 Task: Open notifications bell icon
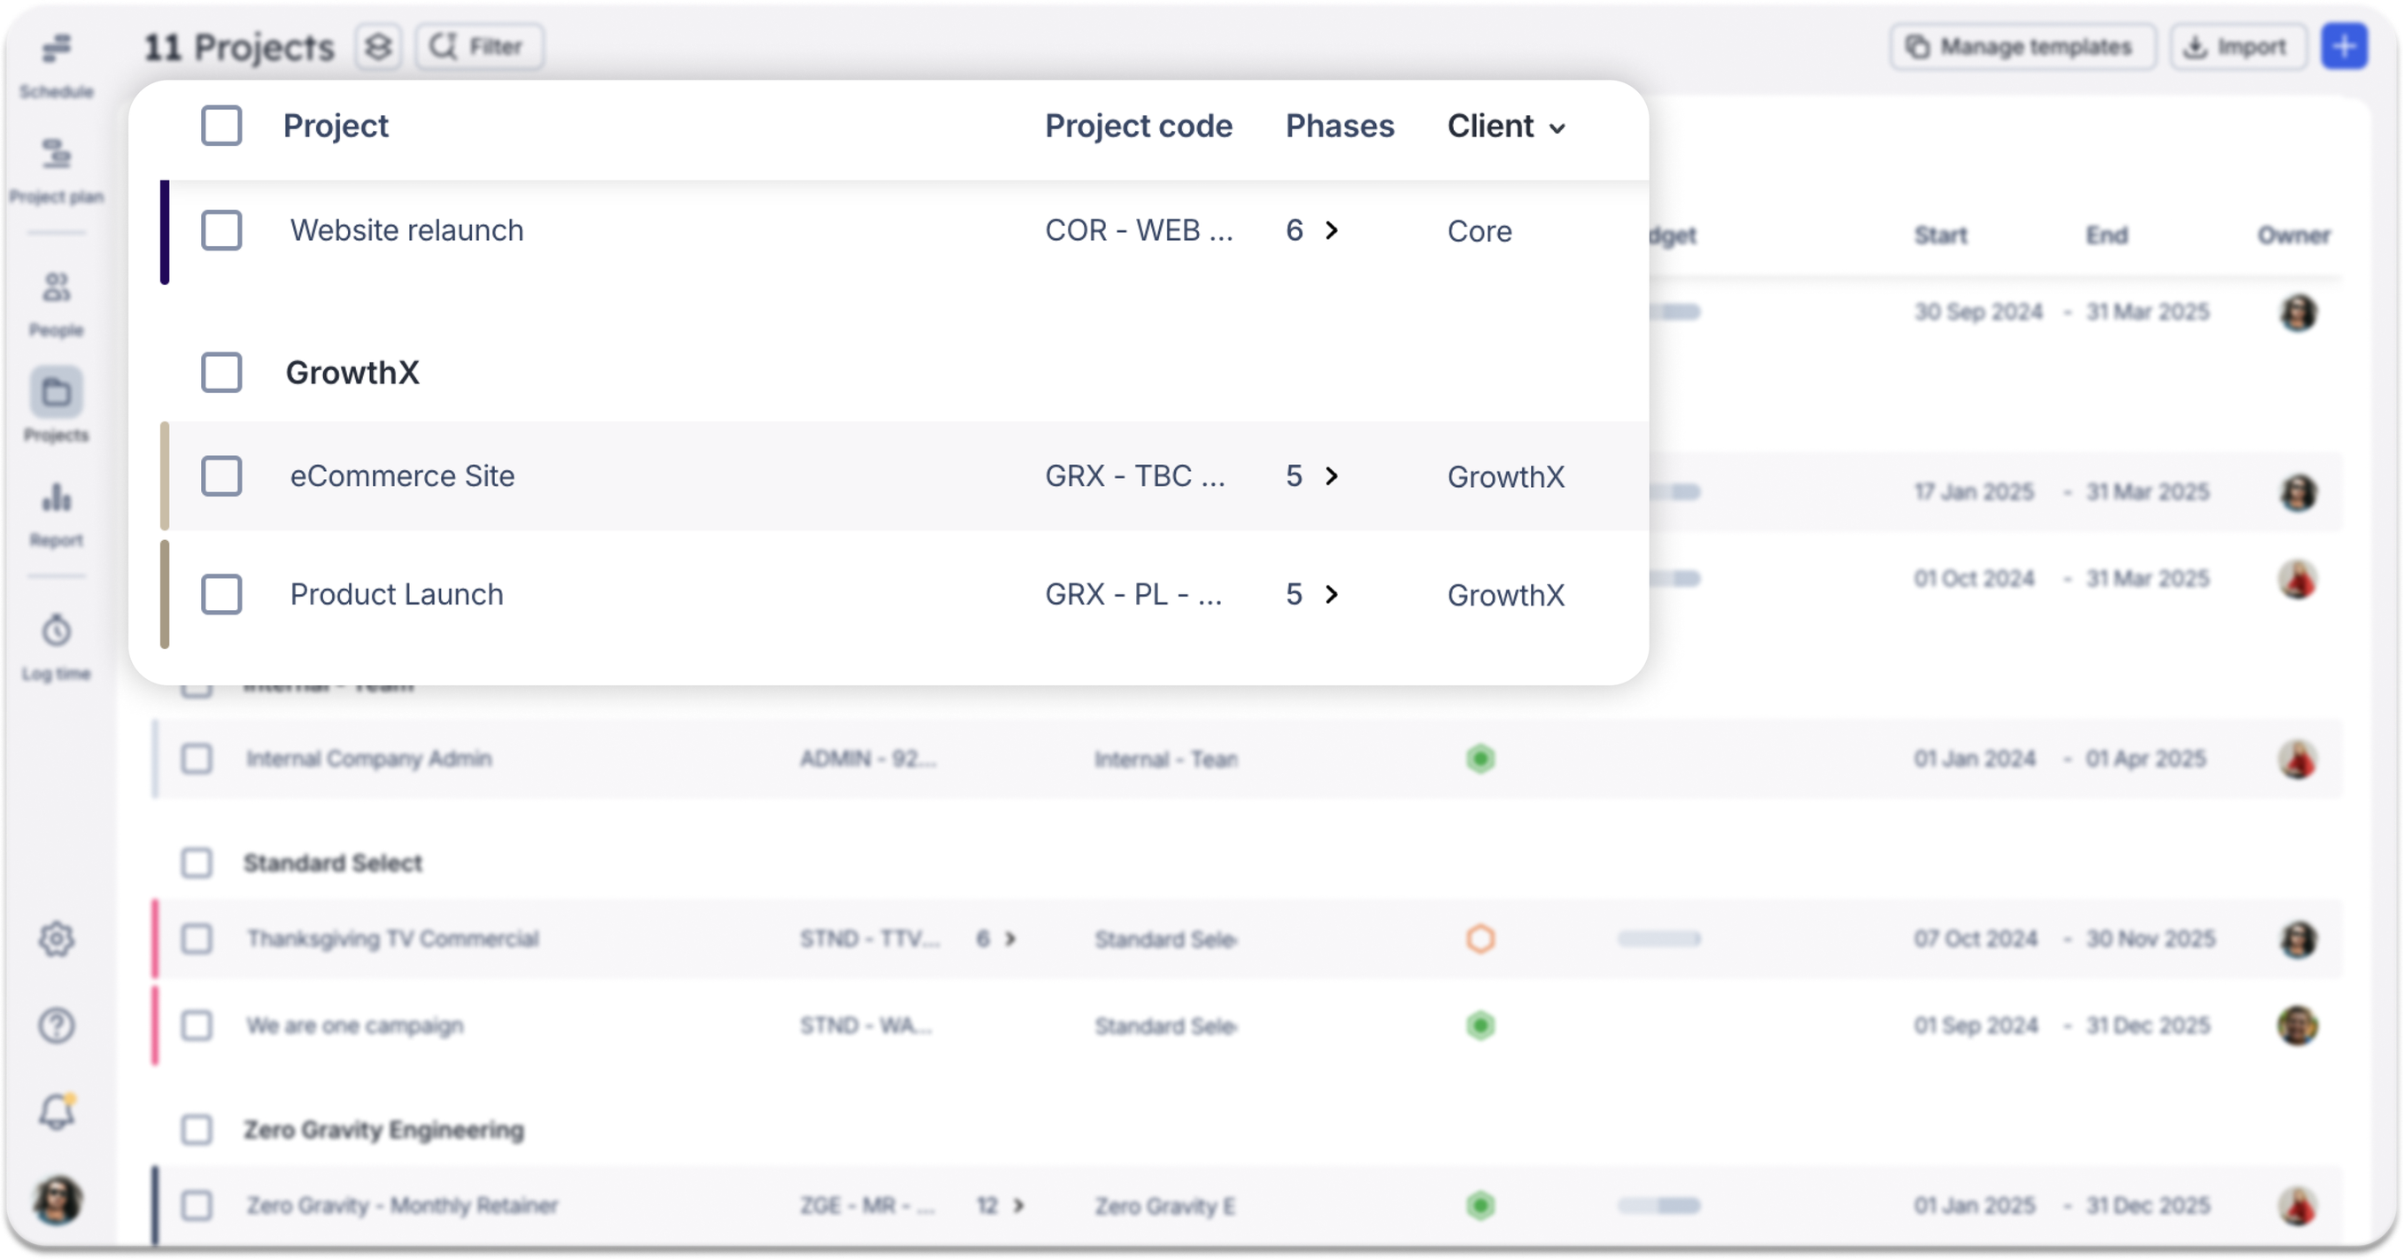[56, 1111]
